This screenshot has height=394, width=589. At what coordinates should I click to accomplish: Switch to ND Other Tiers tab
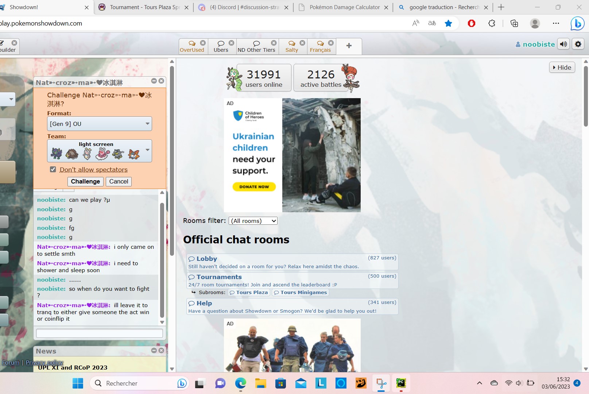[x=256, y=47]
